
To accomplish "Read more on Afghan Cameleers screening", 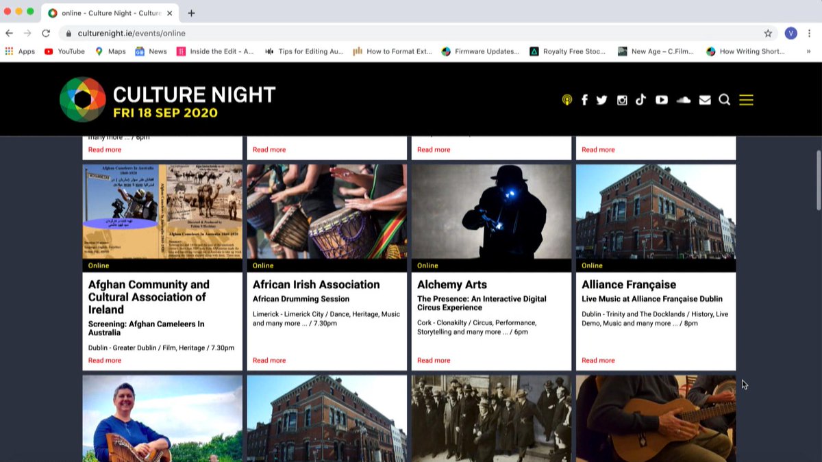I will tap(105, 360).
